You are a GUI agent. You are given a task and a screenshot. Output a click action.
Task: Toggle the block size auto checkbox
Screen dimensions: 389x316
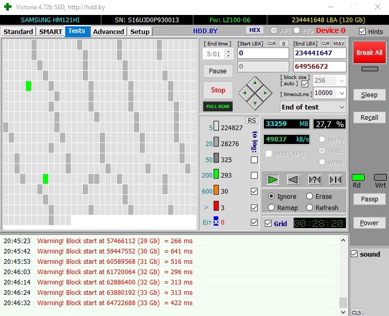click(x=305, y=84)
